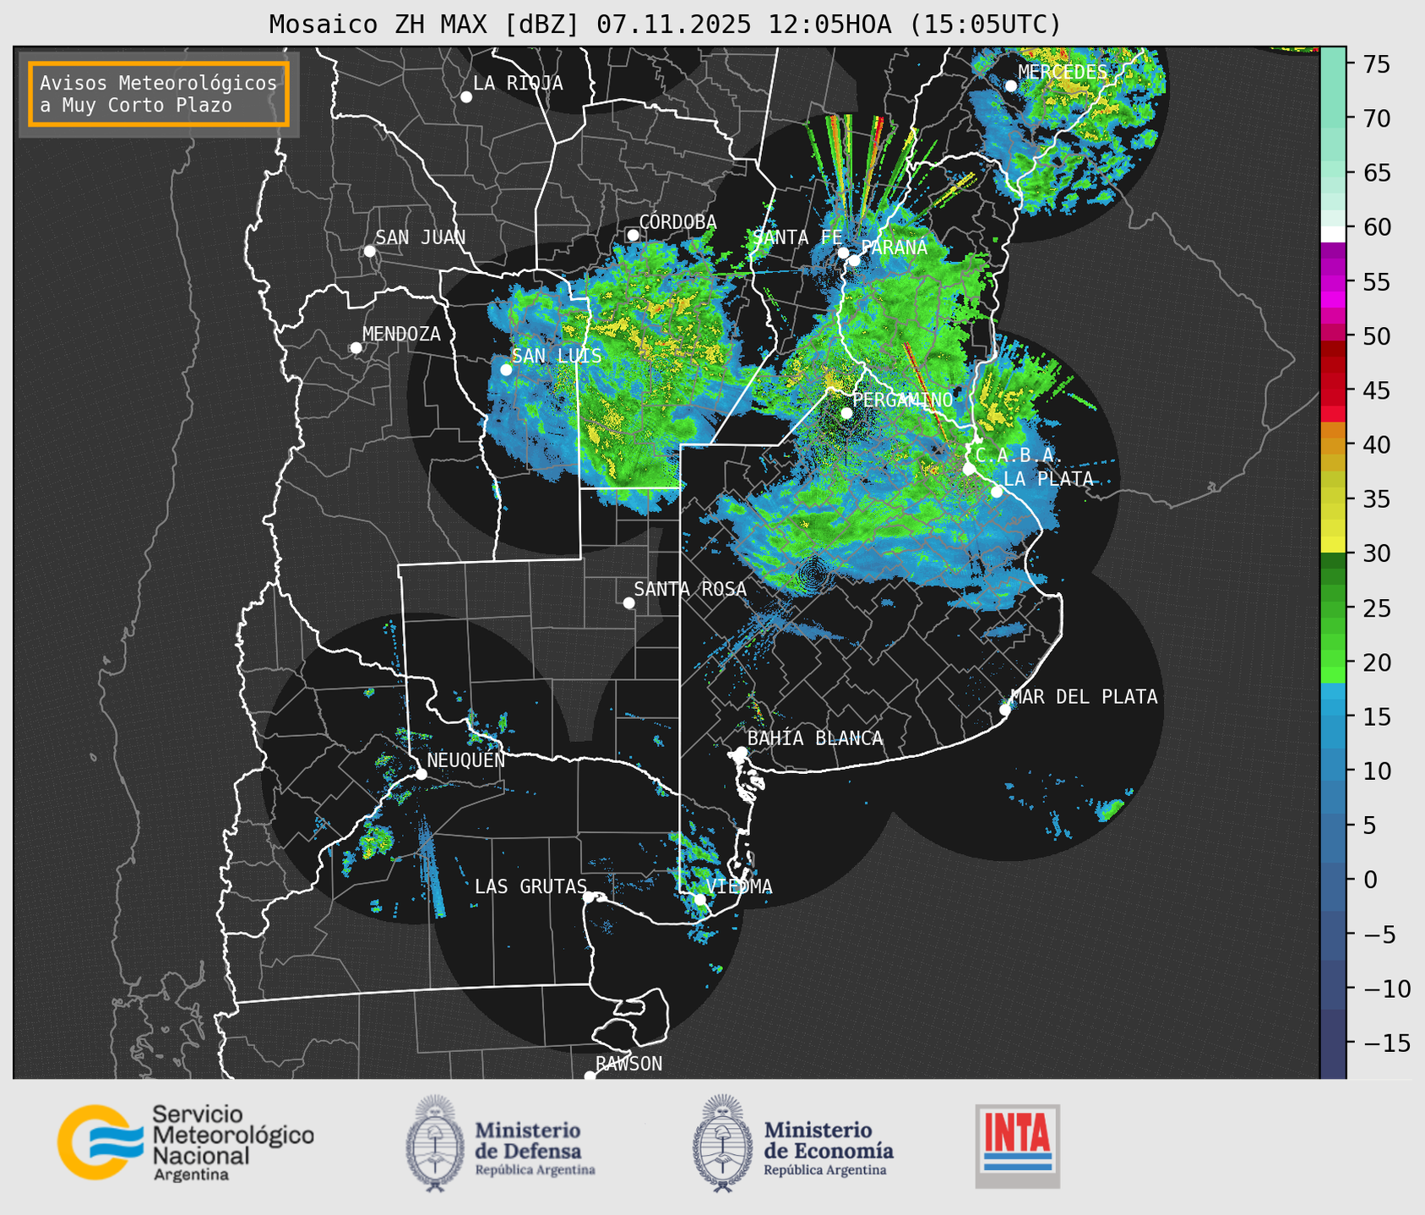
Task: Click the SAN JUAN city marker dot
Action: pos(369,251)
